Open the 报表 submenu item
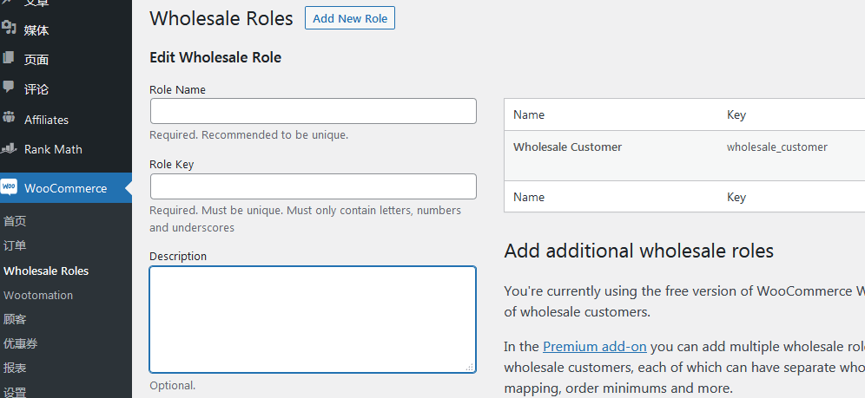 coord(15,368)
